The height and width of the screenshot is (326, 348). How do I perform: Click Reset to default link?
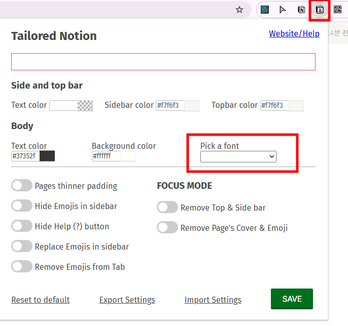[41, 300]
